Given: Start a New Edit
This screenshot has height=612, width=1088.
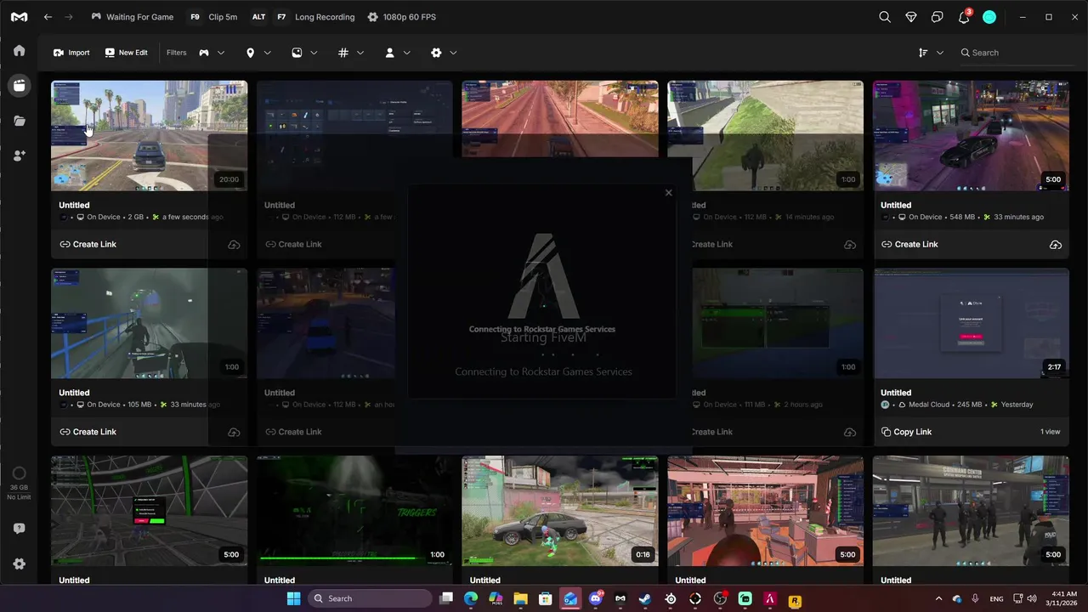Looking at the screenshot, I should (x=126, y=53).
